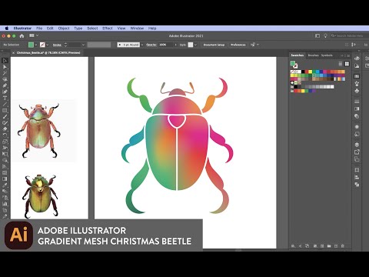Open the File menu
This screenshot has height=277, width=369.
(x=39, y=28)
